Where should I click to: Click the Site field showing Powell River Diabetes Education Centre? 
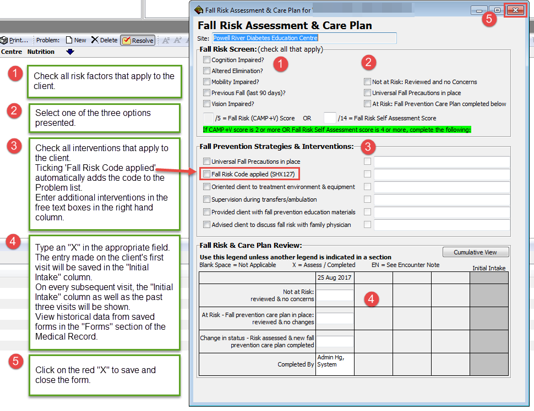point(302,38)
